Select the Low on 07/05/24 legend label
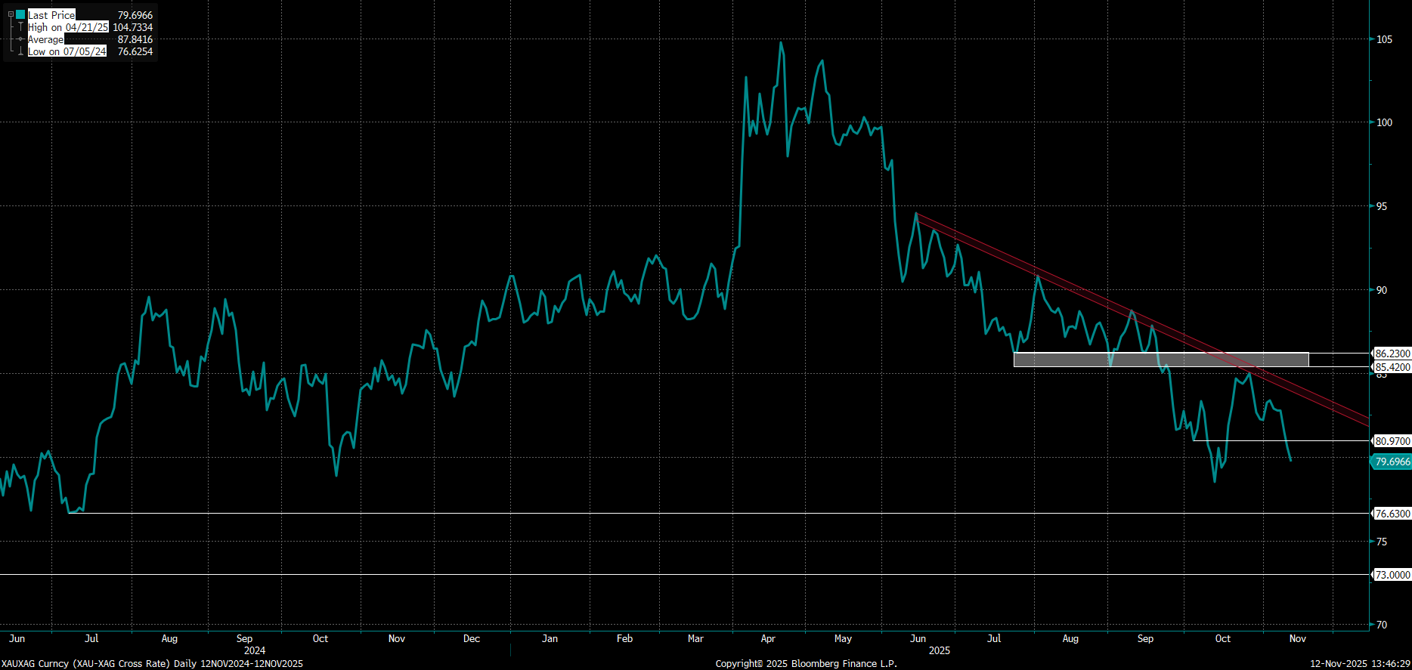1412x670 pixels. (x=67, y=51)
